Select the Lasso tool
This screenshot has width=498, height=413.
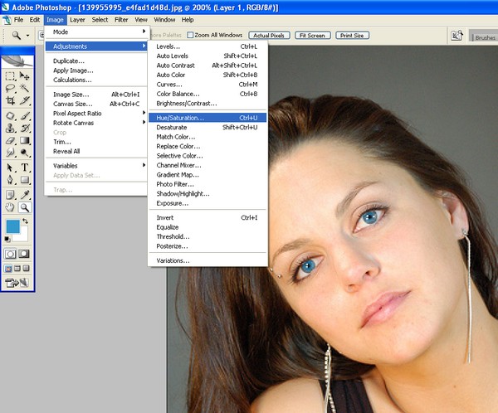(10, 88)
